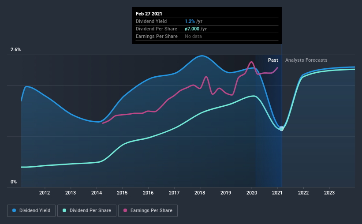Viewport: 362px width, 224px height.
Task: Select the 2016 label on the x-axis
Action: click(148, 193)
